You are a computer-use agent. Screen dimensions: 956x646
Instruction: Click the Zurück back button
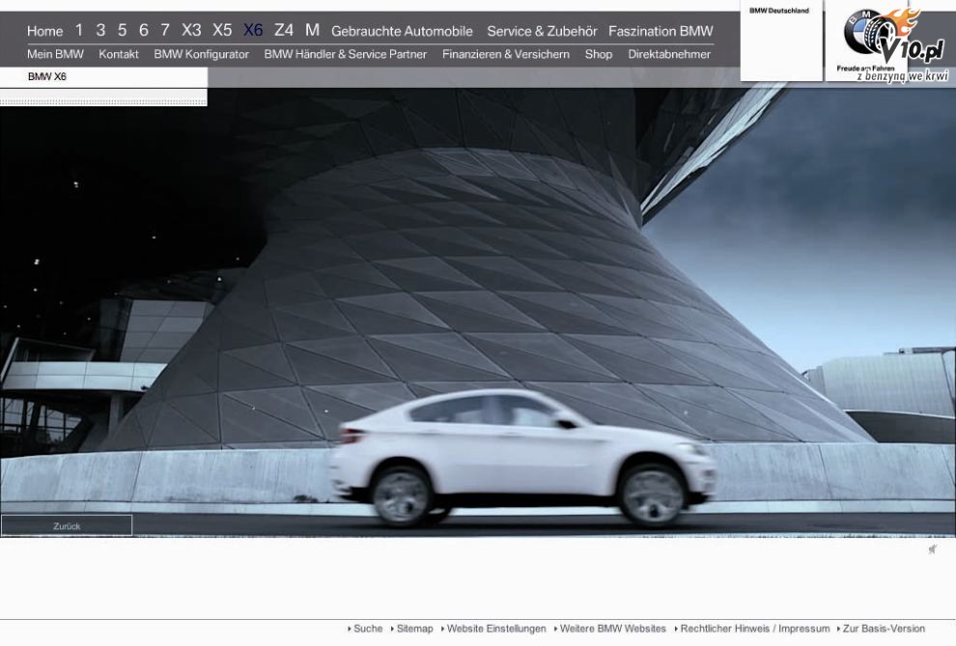(67, 525)
